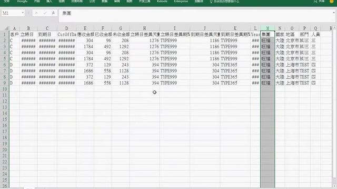
Task: Select column J header
Action: click(x=205, y=28)
